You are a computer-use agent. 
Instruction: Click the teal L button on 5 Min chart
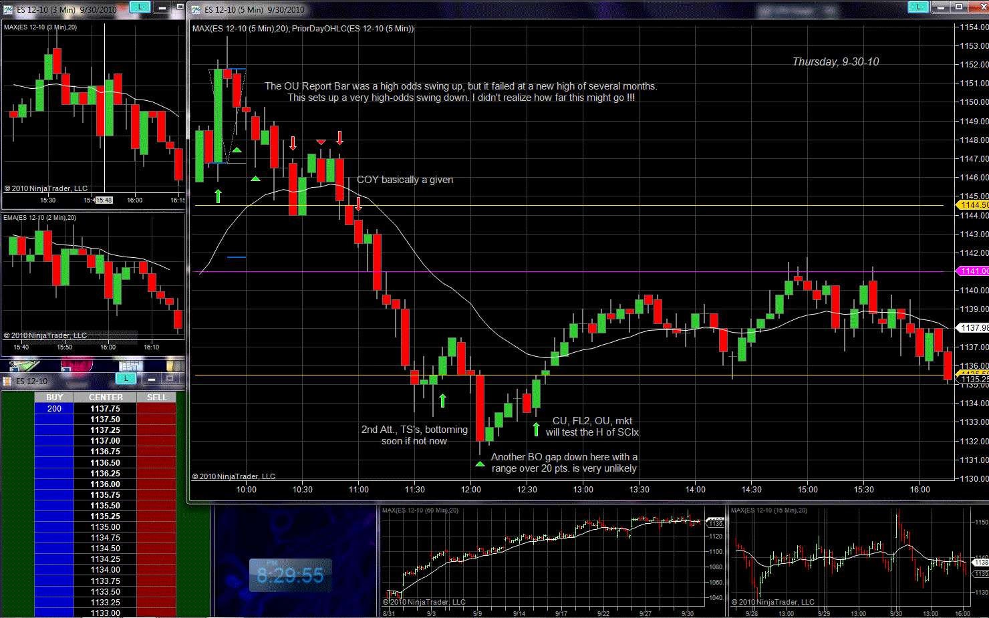coord(918,7)
